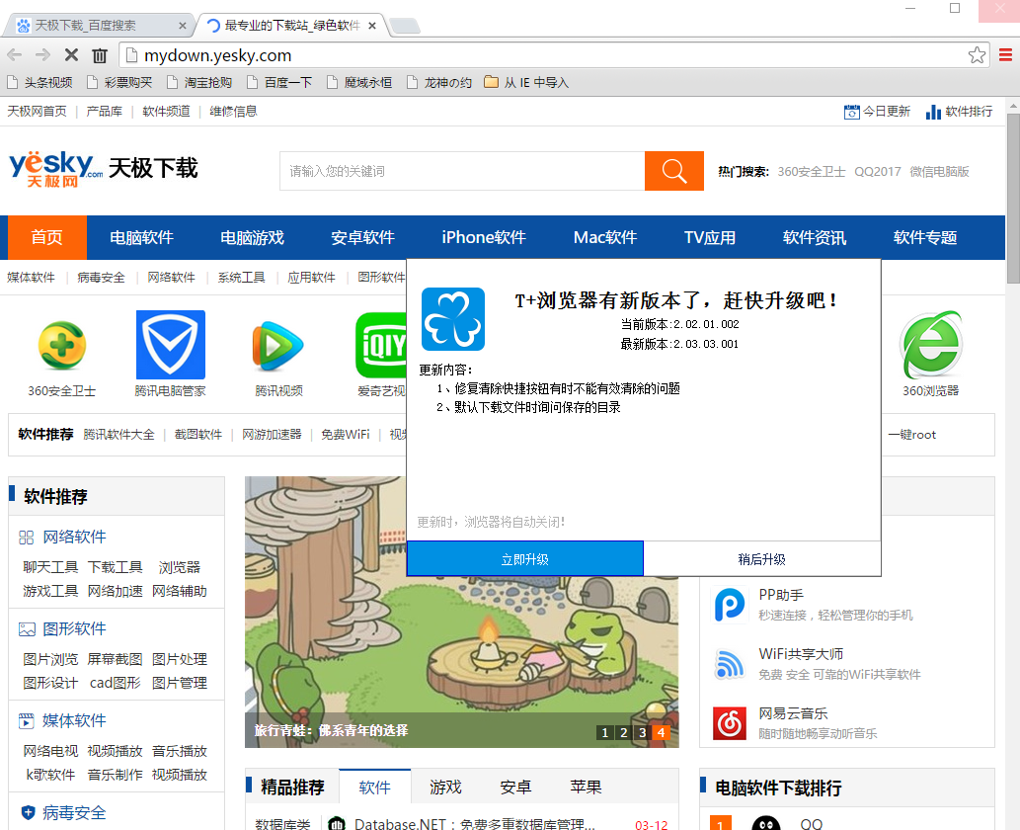Click the T+ browser clover logo in dialog
Image resolution: width=1020 pixels, height=830 pixels.
pyautogui.click(x=453, y=319)
